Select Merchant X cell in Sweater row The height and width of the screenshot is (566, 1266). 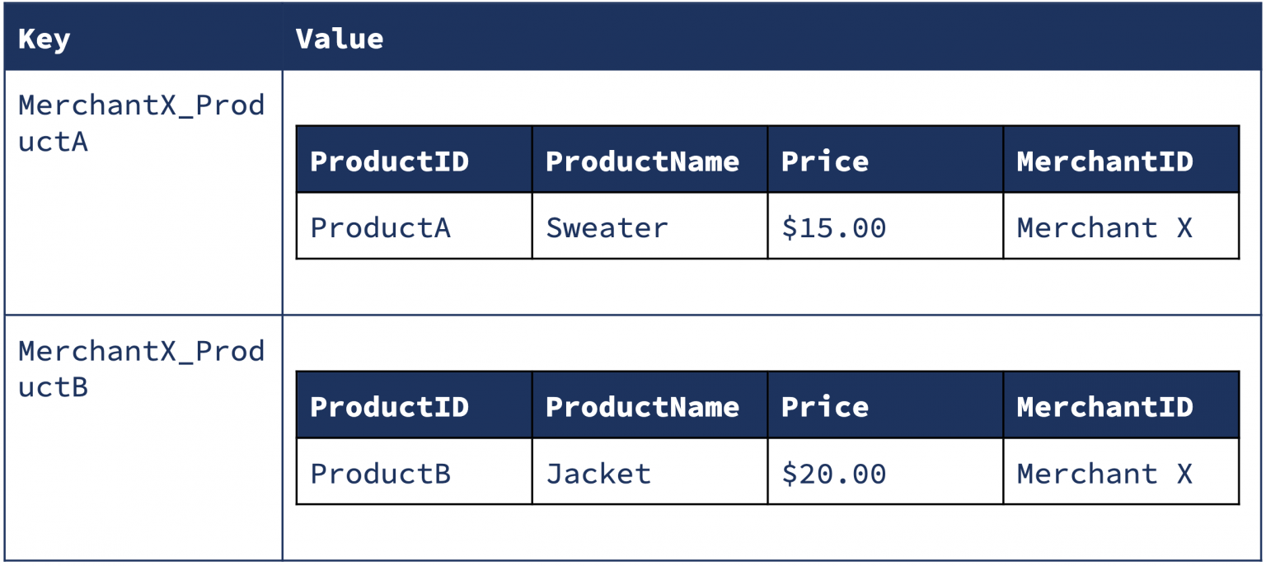[1121, 226]
